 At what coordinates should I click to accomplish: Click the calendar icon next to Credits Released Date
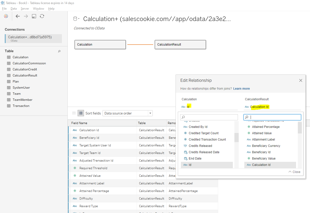pos(185,152)
